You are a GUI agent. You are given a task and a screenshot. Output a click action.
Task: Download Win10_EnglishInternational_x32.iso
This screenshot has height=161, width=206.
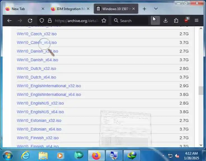(49, 86)
